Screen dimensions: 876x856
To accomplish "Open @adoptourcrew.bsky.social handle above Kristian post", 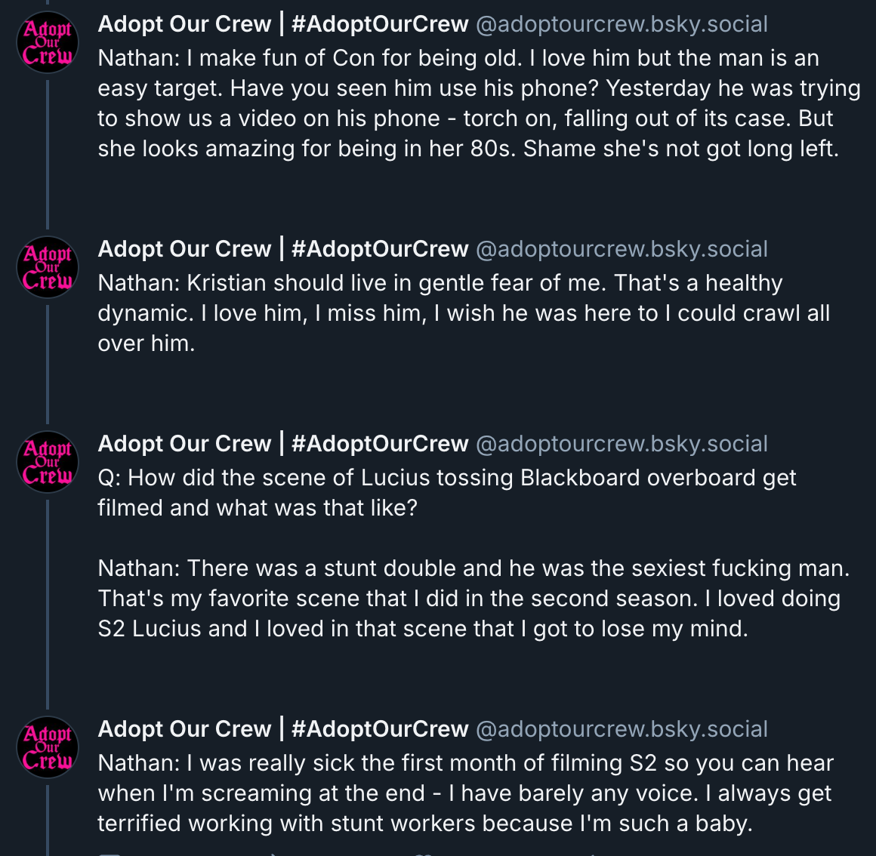I will (622, 249).
